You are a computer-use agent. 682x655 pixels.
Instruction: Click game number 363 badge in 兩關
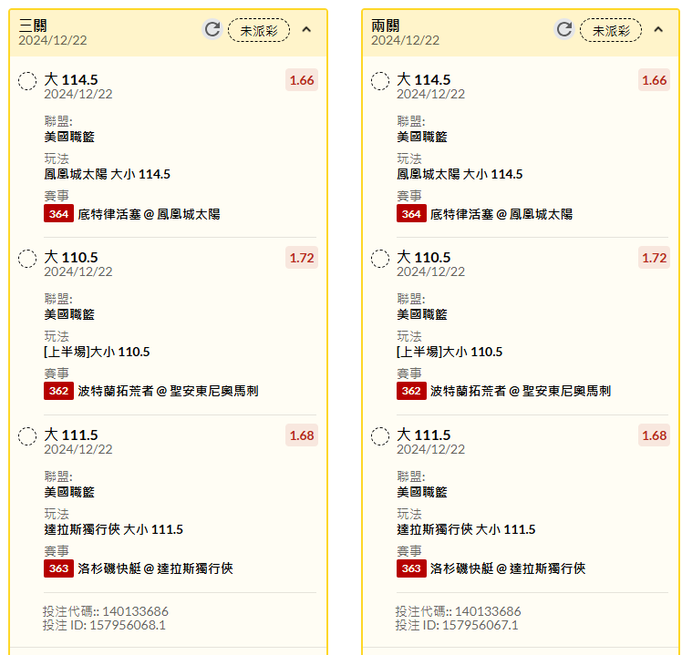411,568
